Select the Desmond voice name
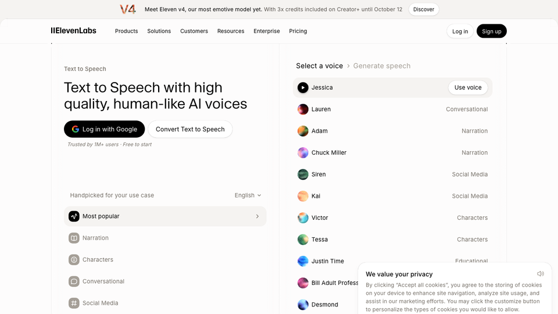 pyautogui.click(x=324, y=305)
